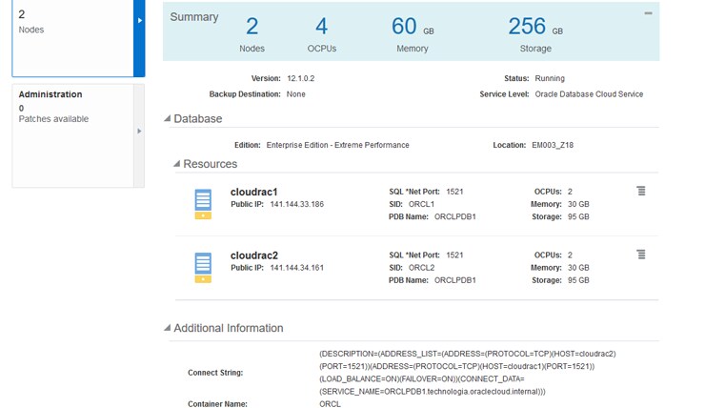Collapse the Summary panel with minus icon
The width and height of the screenshot is (705, 408).
click(x=649, y=13)
